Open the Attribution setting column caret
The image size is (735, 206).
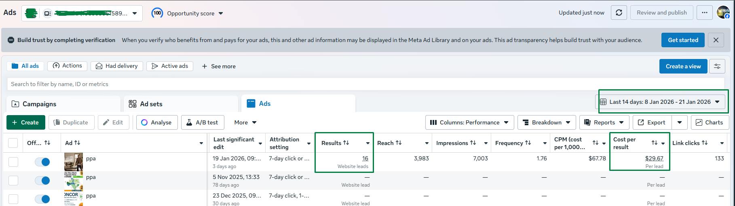pyautogui.click(x=309, y=143)
